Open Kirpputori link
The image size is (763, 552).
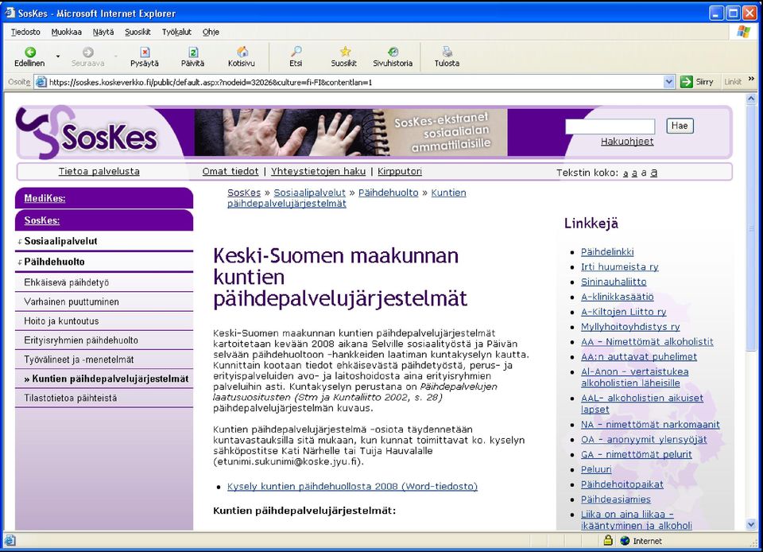click(x=400, y=171)
